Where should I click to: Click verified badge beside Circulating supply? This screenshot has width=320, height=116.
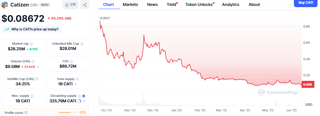coord(84,96)
